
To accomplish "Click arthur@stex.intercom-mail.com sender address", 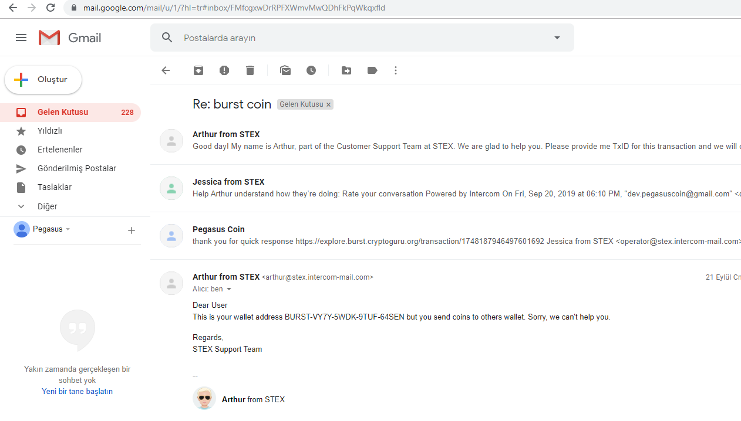I will pos(318,277).
